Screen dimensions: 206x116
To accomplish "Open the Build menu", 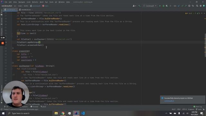I will point(42,2).
